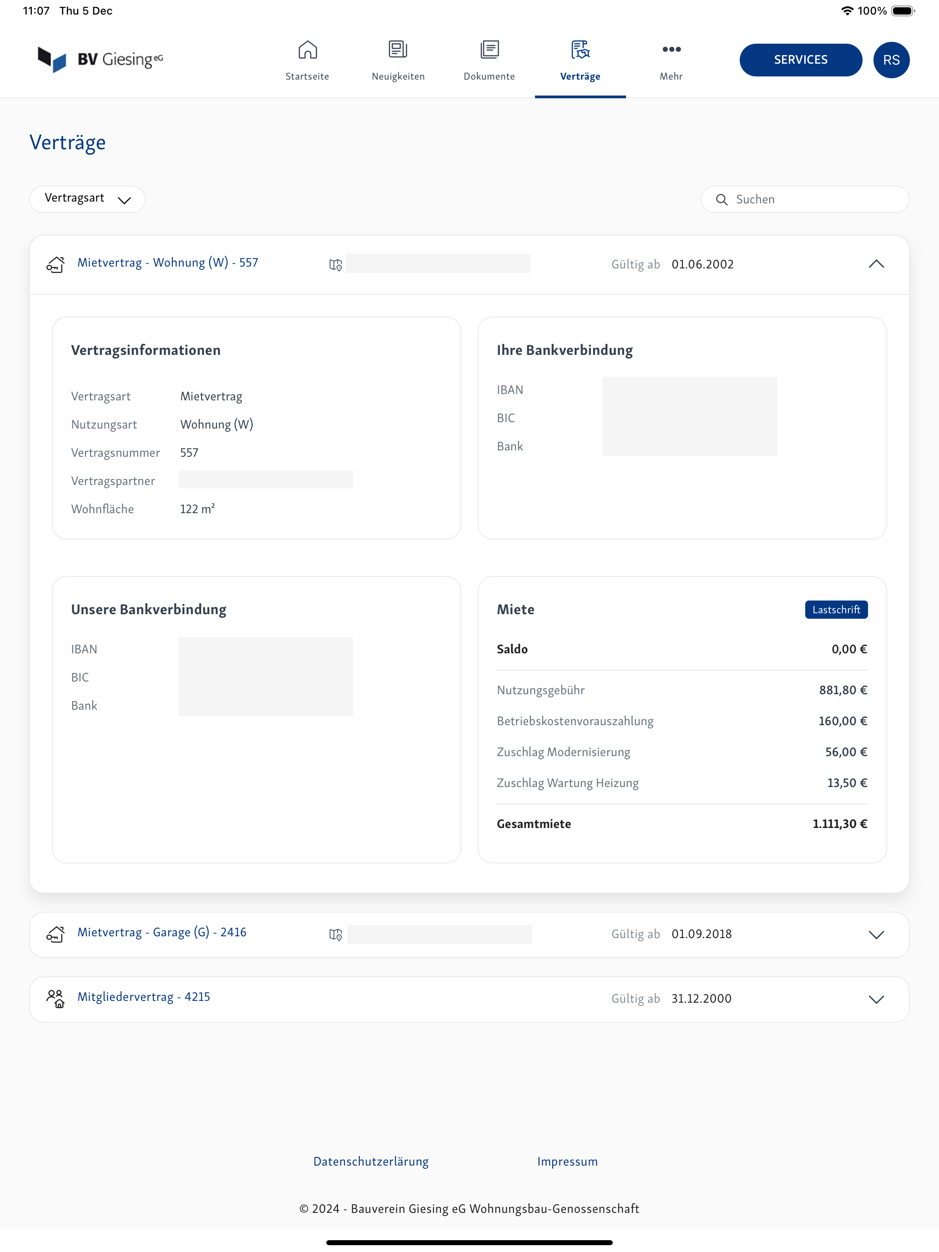Open the Mitgliedervertrag - 4215 link
The width and height of the screenshot is (939, 1252).
[144, 997]
